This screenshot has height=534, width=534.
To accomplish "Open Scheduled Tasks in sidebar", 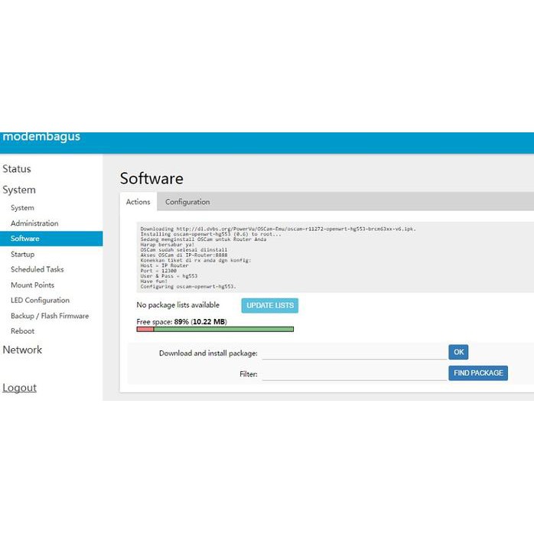I will coord(37,269).
